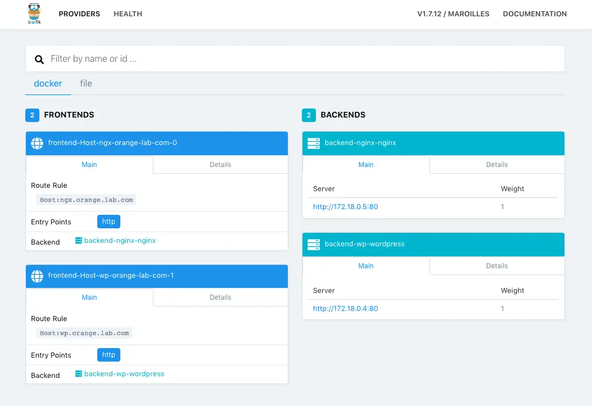Open the DOCUMENTATION link

click(x=535, y=13)
